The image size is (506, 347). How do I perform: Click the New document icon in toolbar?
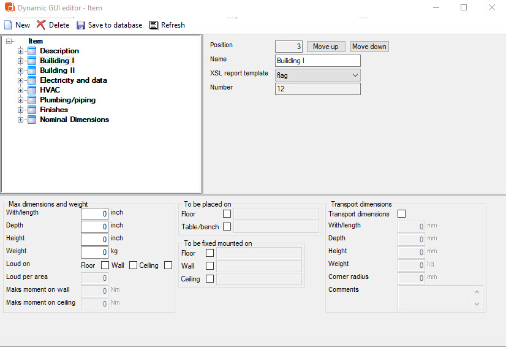(x=8, y=25)
